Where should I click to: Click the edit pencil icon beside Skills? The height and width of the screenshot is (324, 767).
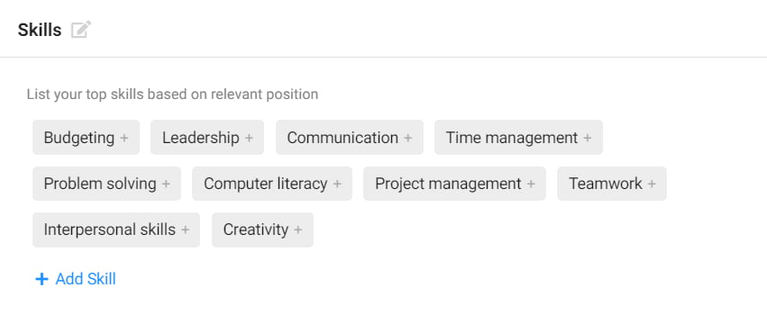tap(81, 30)
